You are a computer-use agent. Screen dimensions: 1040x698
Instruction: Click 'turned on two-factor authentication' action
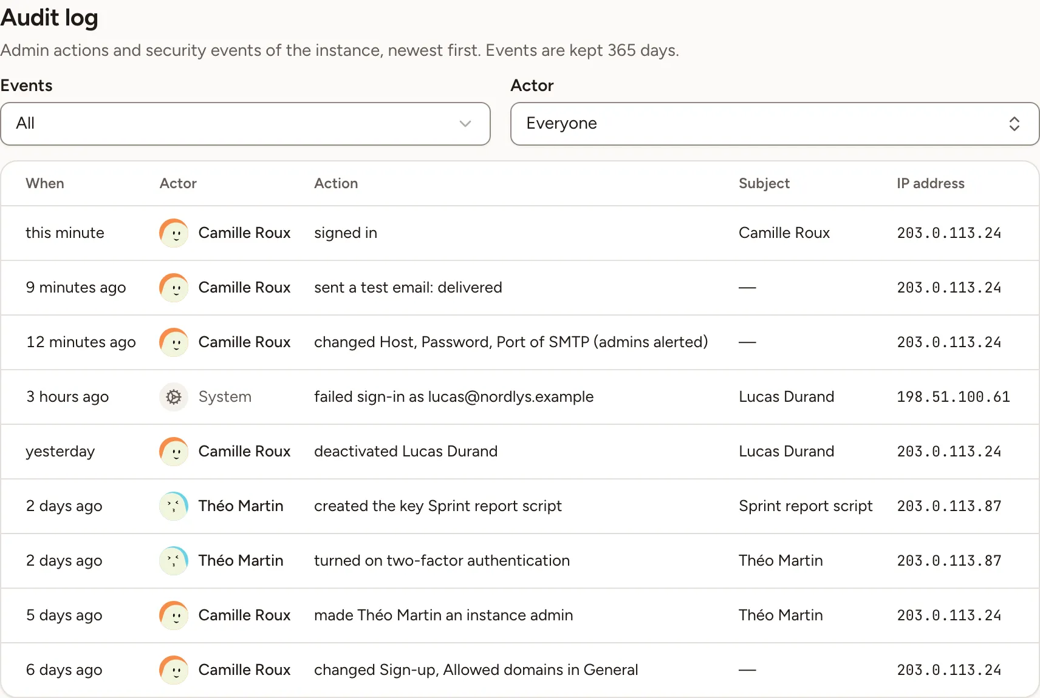click(x=442, y=561)
